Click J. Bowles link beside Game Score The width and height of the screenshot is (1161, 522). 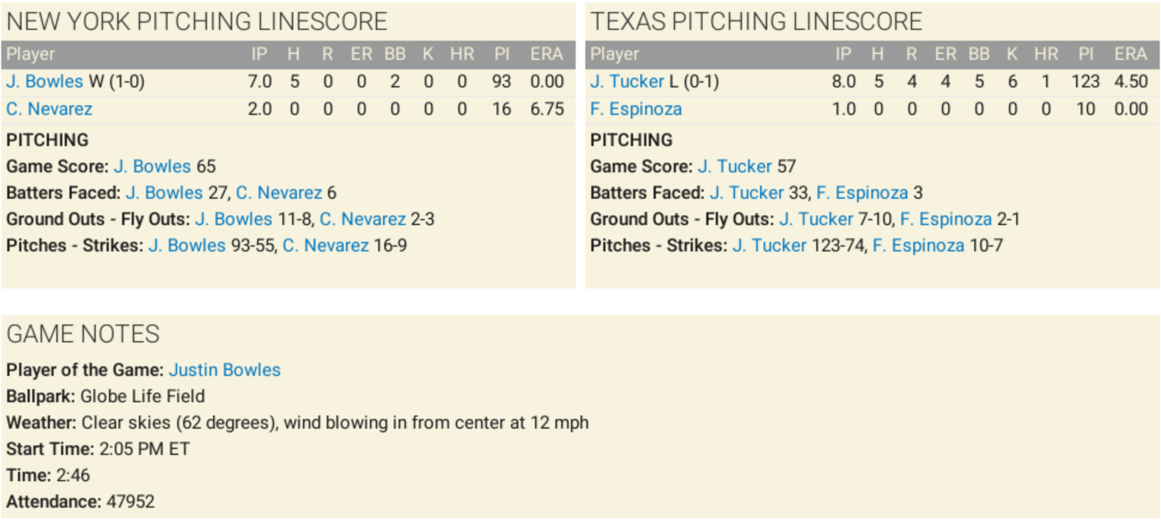tap(152, 166)
